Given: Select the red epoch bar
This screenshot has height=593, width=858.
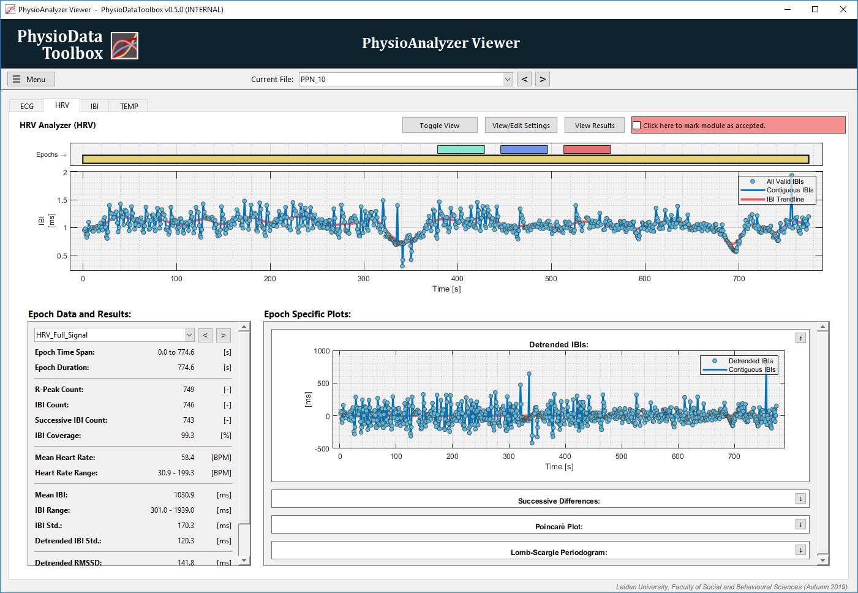Looking at the screenshot, I should [587, 149].
